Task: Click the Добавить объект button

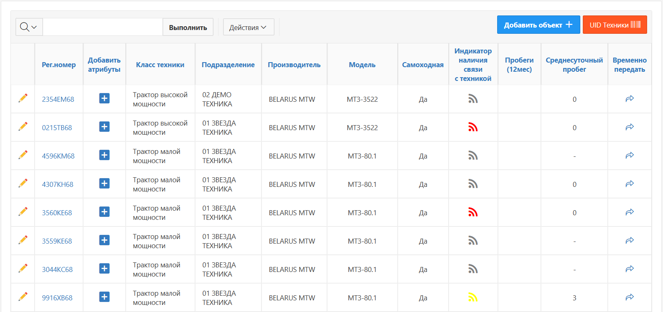Action: (538, 25)
